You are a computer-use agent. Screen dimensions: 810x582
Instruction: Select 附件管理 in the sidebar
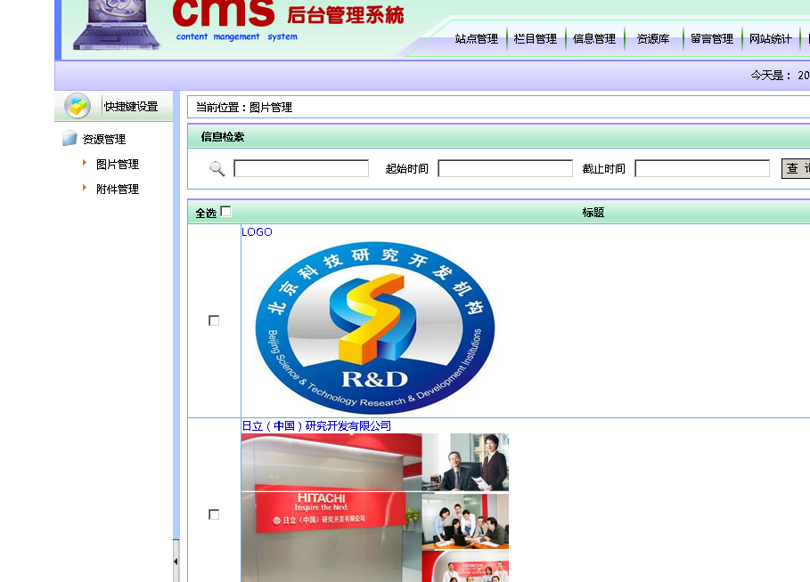click(118, 189)
